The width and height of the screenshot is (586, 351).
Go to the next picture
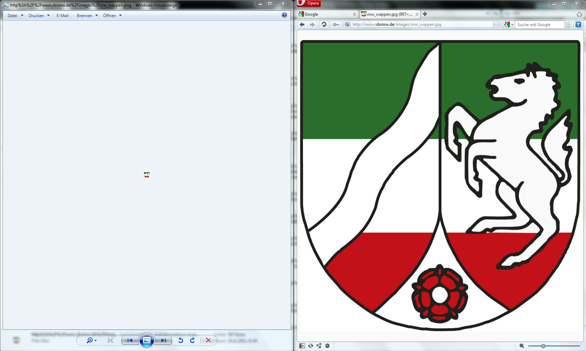click(x=163, y=340)
